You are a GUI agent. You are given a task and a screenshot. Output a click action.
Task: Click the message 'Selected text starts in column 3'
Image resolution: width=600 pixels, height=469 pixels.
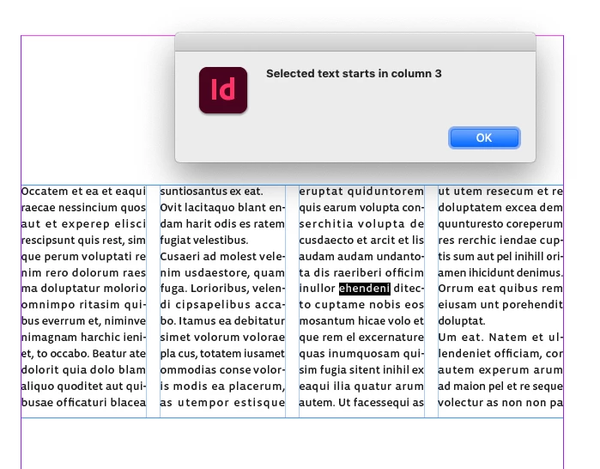(x=354, y=74)
